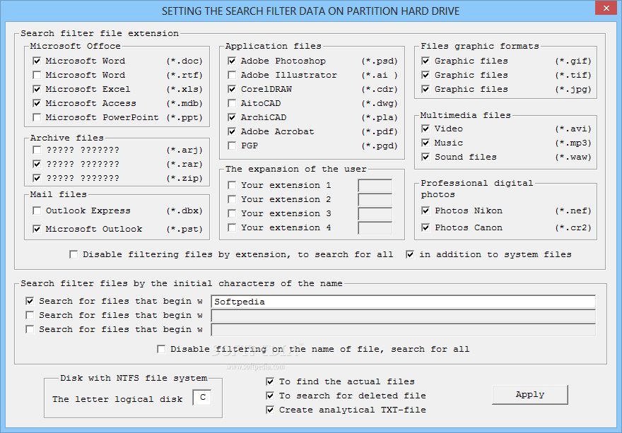This screenshot has height=433, width=622.
Task: Focus the Your extension 1 input box
Action: coord(375,186)
